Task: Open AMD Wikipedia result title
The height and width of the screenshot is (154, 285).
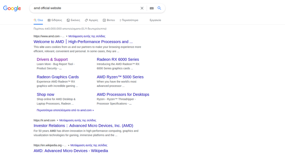Action: [x=71, y=151]
